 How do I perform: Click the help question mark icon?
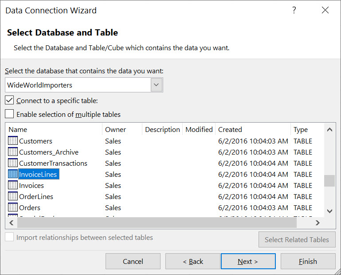(294, 11)
